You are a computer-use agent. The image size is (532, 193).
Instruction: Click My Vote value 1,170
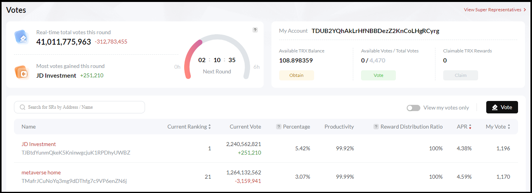tap(503, 177)
